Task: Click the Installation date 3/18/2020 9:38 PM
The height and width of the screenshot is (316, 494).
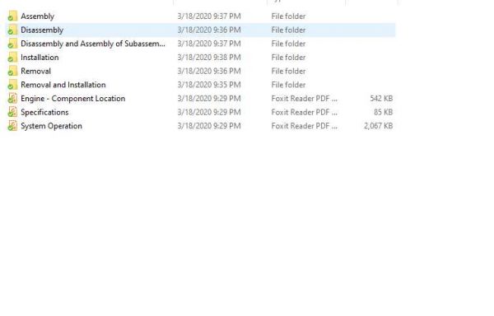Action: click(x=209, y=58)
